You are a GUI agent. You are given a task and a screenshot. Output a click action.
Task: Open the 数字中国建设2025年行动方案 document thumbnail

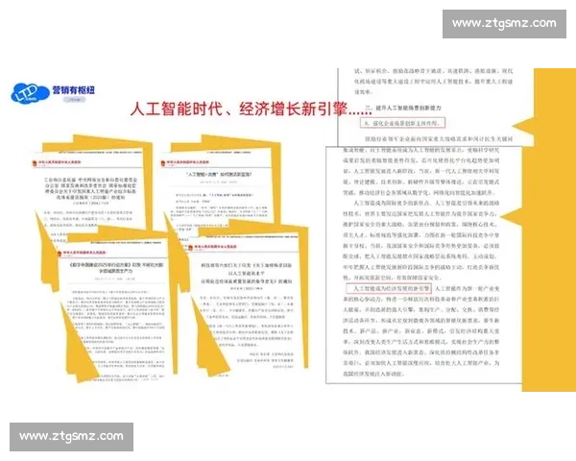point(112,309)
